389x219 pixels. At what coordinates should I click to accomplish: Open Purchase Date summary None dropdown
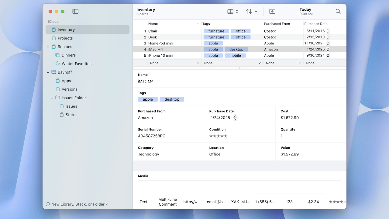pyautogui.click(x=325, y=63)
